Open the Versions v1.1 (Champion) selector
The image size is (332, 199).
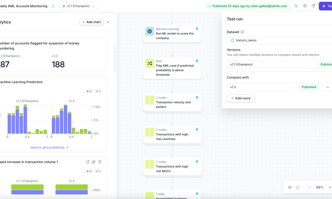pyautogui.click(x=279, y=64)
